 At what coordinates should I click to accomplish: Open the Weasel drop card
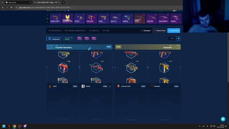[x=103, y=19]
